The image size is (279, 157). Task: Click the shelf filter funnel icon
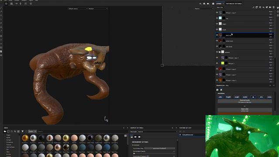[23, 131]
